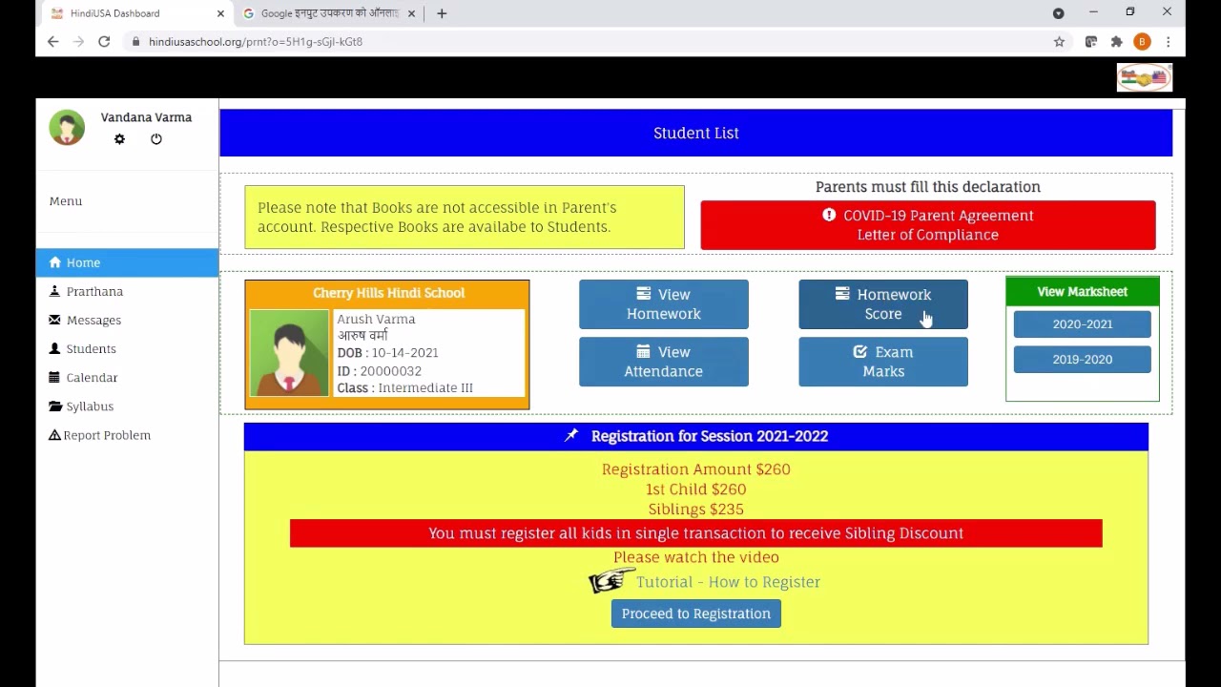Close the Google input tools tab
The image size is (1221, 687).
(412, 13)
